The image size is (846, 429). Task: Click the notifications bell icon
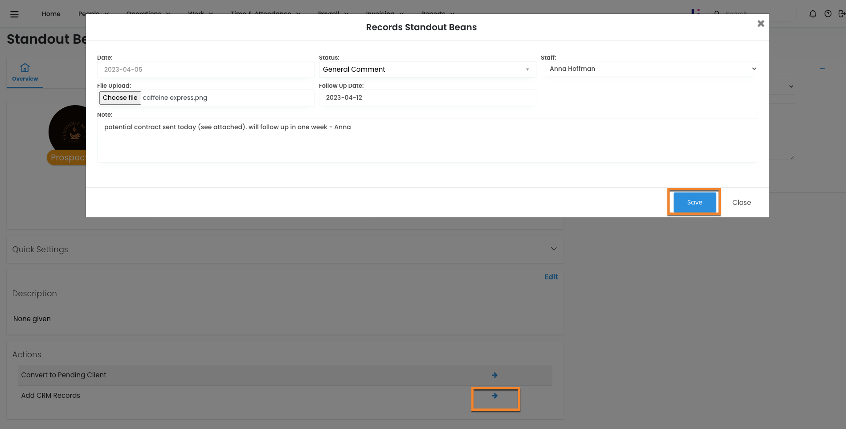tap(813, 14)
